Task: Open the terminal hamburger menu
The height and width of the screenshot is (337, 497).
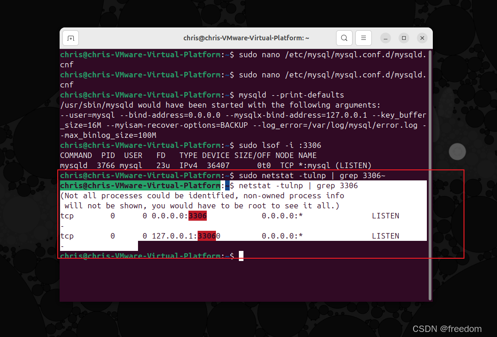Action: tap(364, 38)
